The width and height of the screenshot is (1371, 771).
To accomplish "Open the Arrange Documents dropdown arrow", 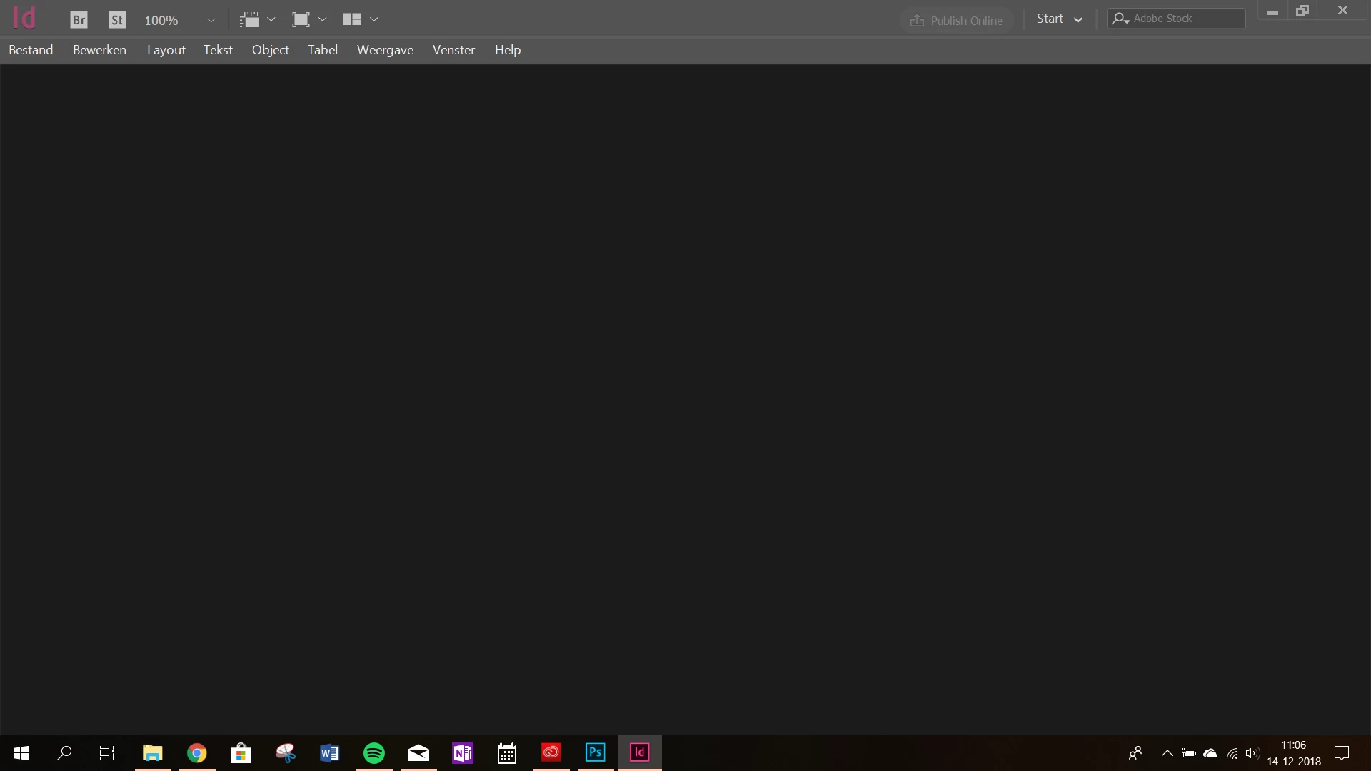I will [x=374, y=20].
